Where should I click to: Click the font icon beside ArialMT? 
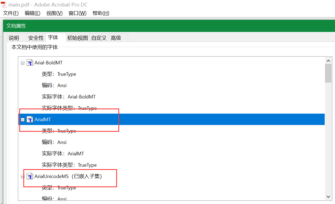[30, 119]
